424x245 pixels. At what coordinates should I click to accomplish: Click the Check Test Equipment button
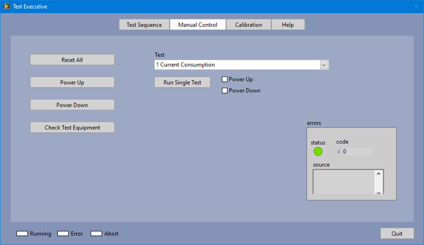coord(72,127)
